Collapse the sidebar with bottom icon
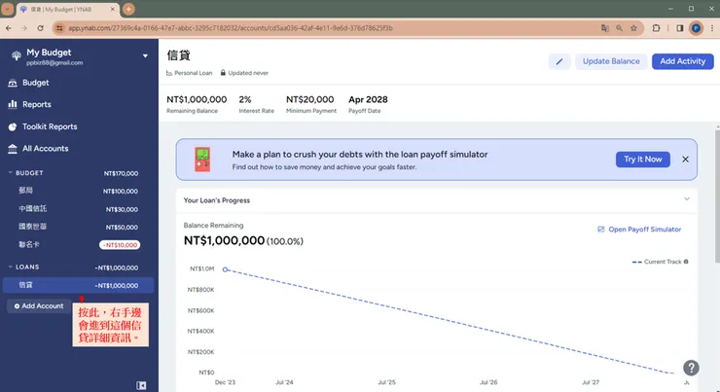Image resolution: width=720 pixels, height=392 pixels. pyautogui.click(x=142, y=385)
